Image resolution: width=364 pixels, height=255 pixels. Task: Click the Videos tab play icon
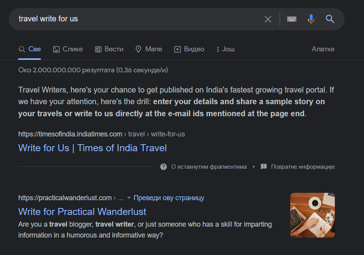click(178, 49)
